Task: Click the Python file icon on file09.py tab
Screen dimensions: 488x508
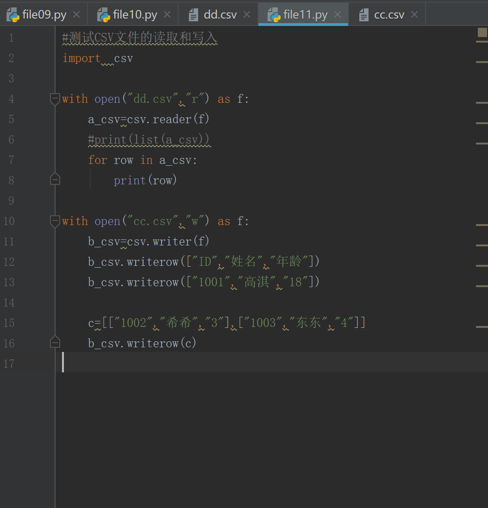Action: (13, 15)
